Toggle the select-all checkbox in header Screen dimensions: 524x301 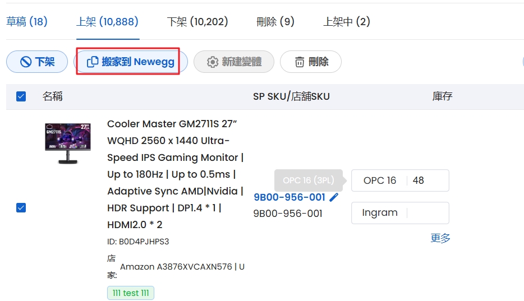coord(21,96)
